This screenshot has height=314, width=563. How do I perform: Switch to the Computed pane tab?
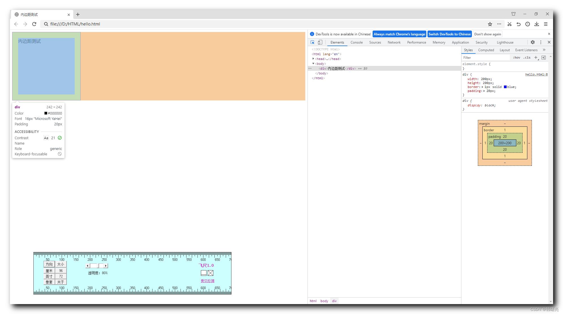[x=486, y=50]
